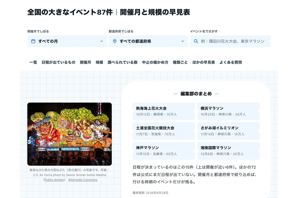
Task: Jump to よくある質問 section
Action: 231,62
